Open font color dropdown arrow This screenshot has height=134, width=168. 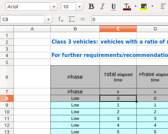point(135,6)
